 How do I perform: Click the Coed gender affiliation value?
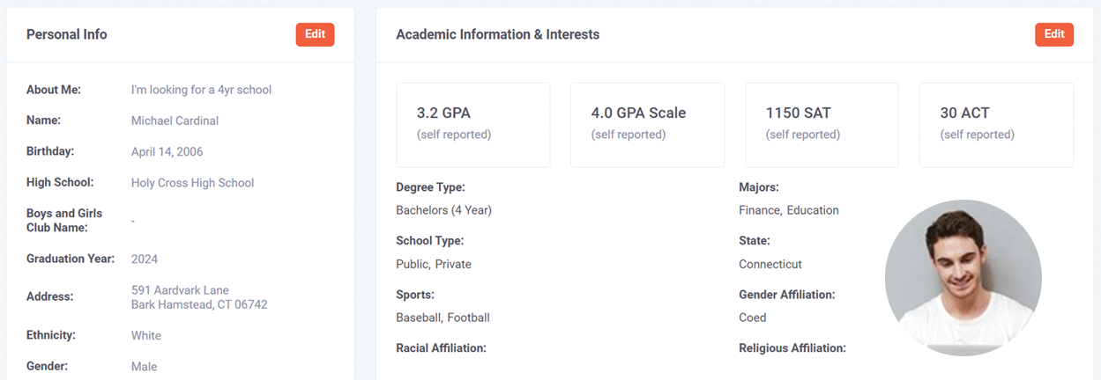[x=752, y=318]
